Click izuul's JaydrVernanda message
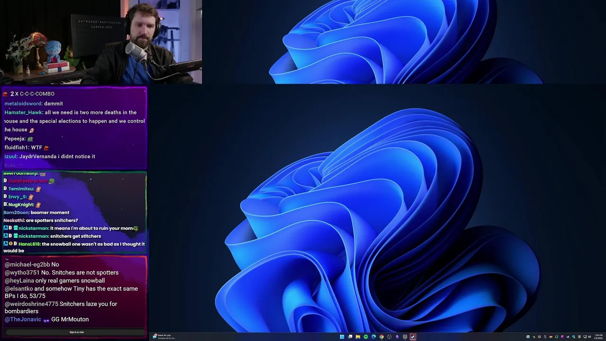This screenshot has width=606, height=341. pyautogui.click(x=50, y=156)
